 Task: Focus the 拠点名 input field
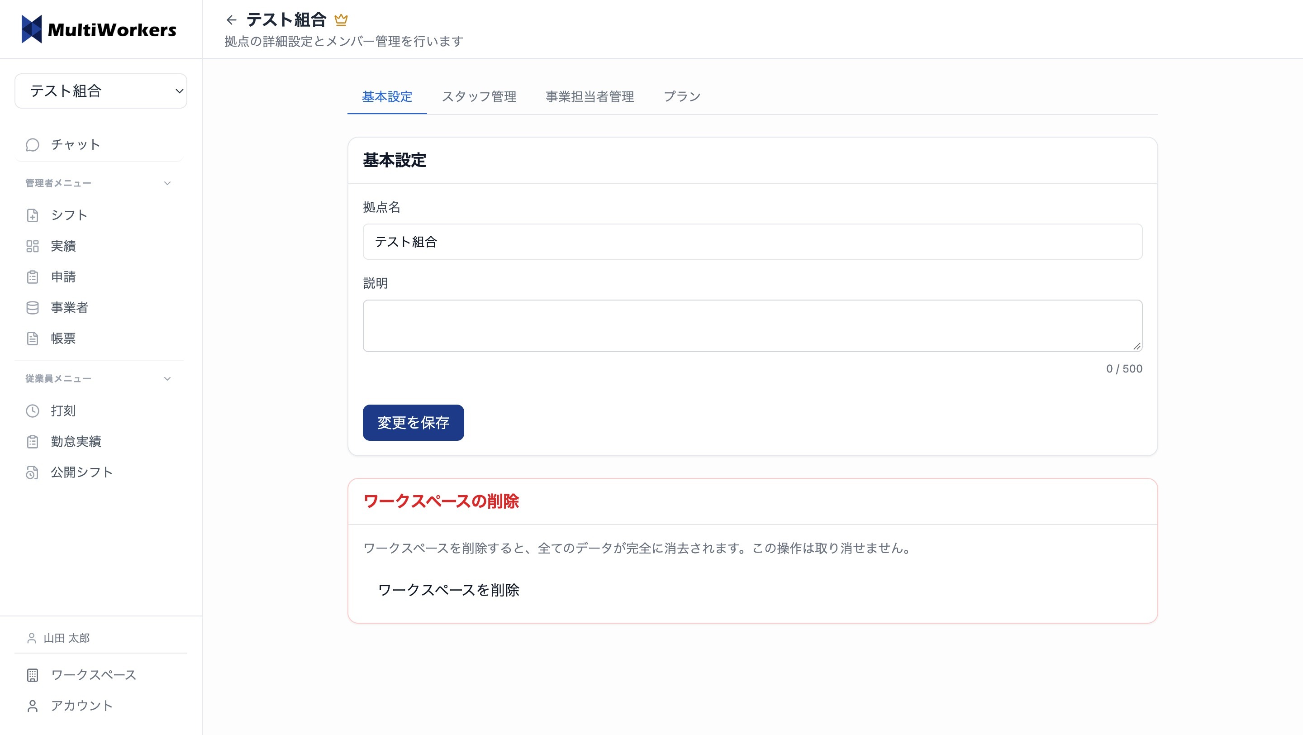click(x=752, y=242)
